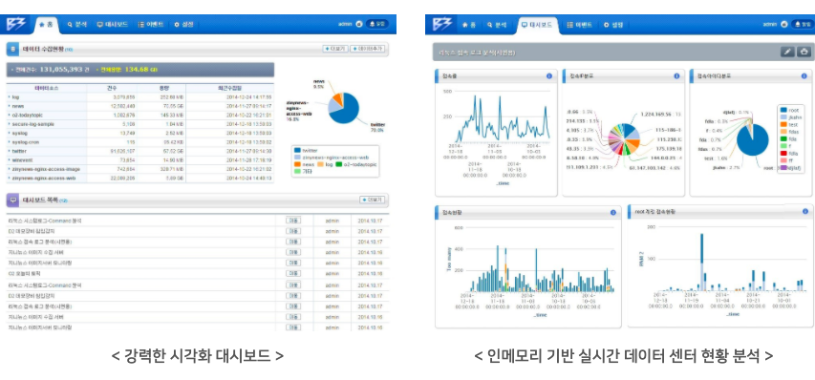
Task: Select the highlighted 대시보드 tab
Action: click(538, 25)
